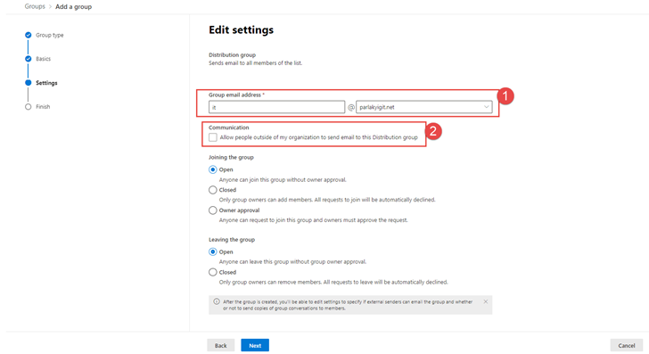The image size is (649, 354).
Task: Click the 'After the group is created' notice text
Action: 348,305
